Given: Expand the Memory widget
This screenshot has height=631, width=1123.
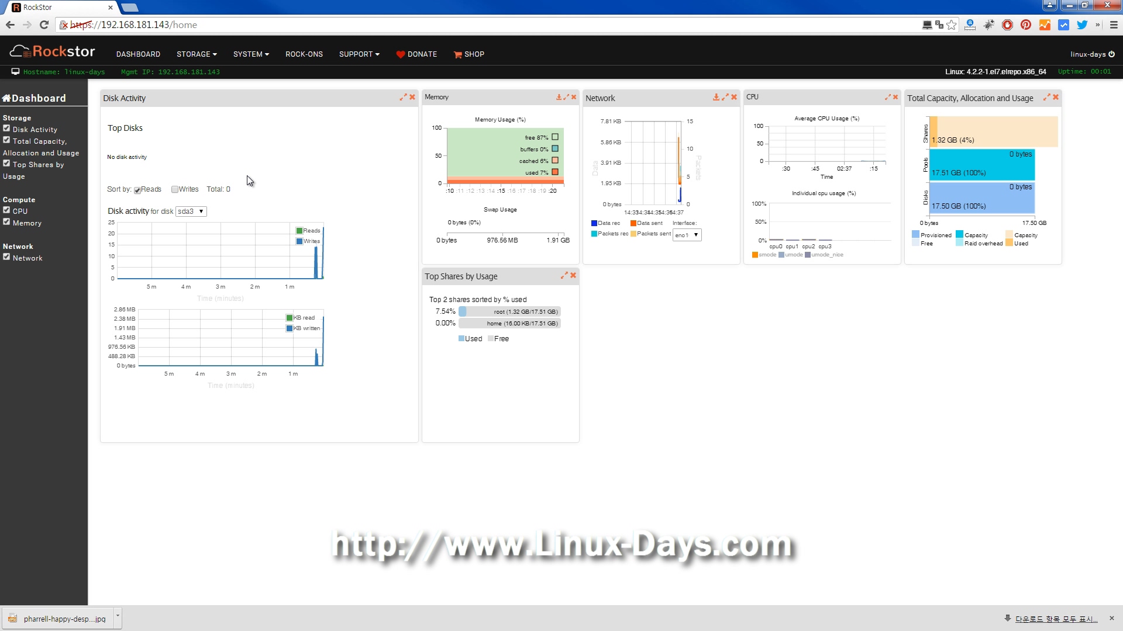Looking at the screenshot, I should (566, 97).
